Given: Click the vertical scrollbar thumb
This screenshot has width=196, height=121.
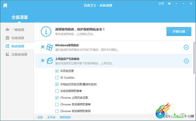Looking at the screenshot, I should point(194,58).
